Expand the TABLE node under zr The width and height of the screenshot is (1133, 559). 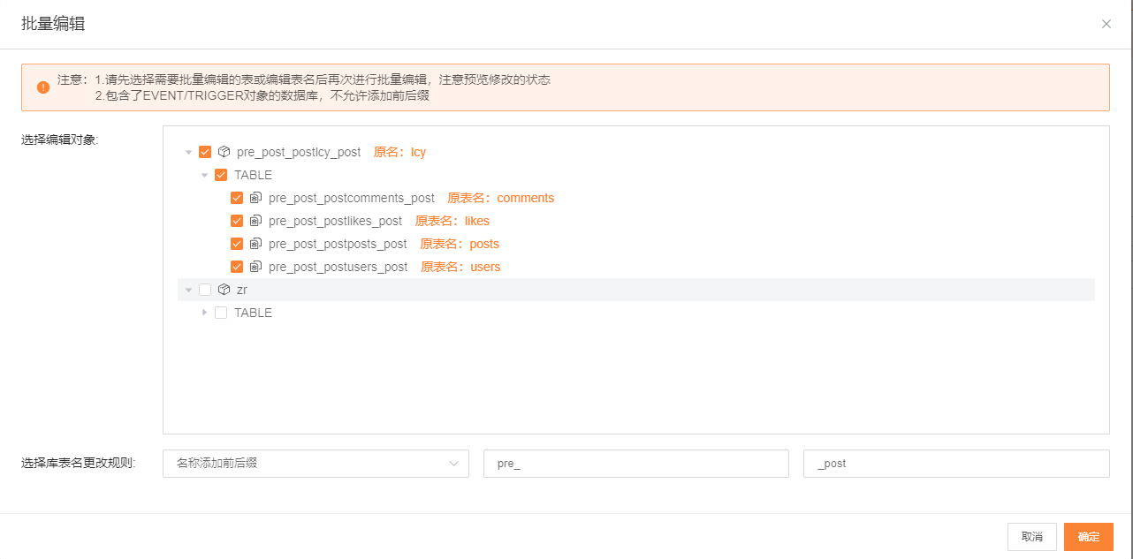[x=204, y=313]
